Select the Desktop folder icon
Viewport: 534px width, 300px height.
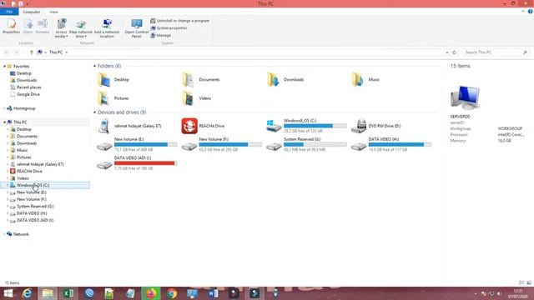(x=103, y=80)
